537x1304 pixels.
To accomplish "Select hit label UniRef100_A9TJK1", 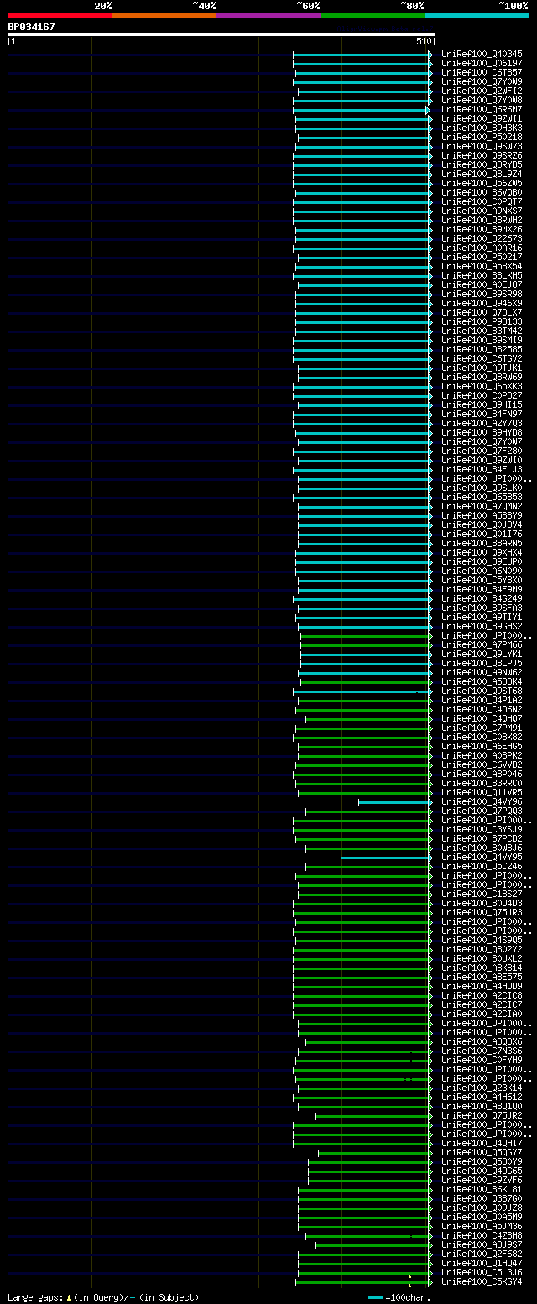I will click(482, 368).
